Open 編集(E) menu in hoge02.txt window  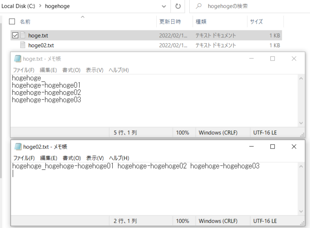pyautogui.click(x=48, y=158)
